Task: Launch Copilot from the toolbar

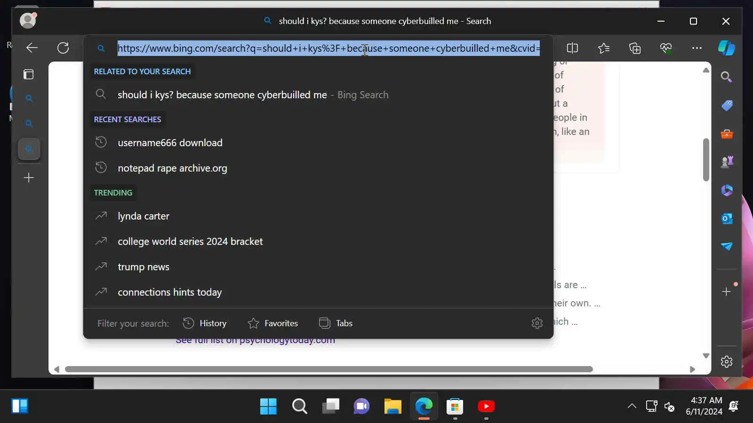Action: (726, 48)
